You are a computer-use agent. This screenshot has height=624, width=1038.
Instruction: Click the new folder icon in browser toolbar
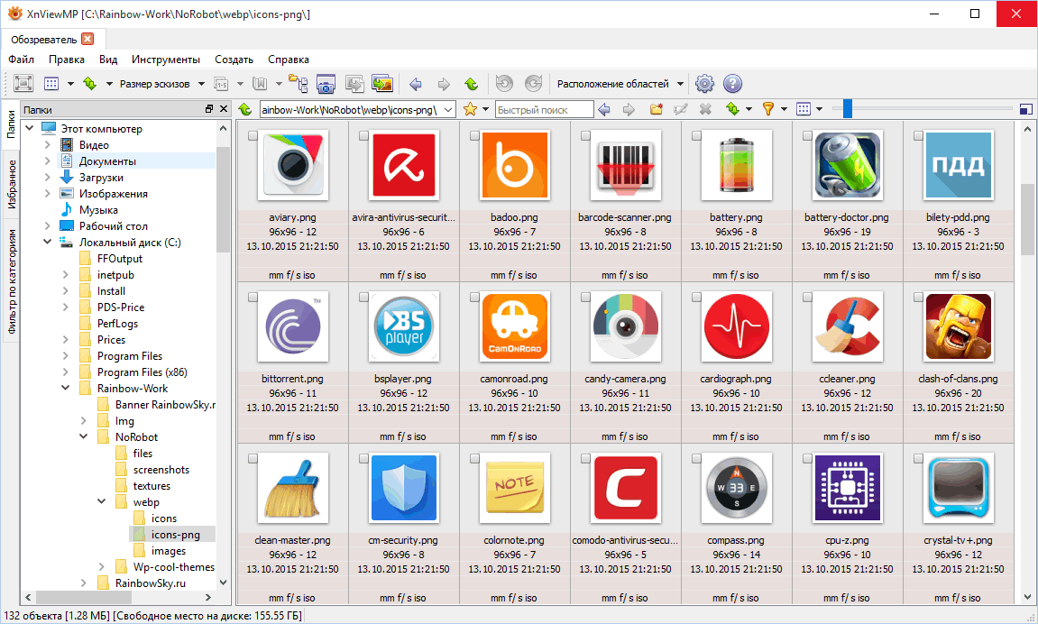point(656,109)
